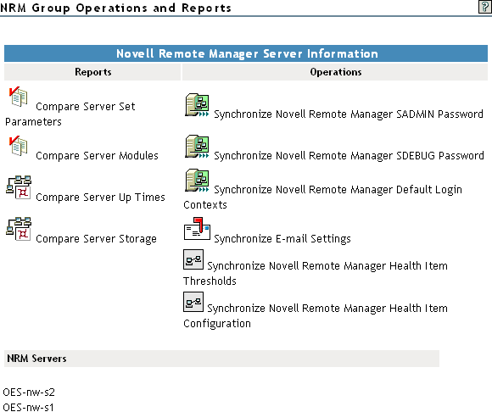Click the Compare Server Set Parameters icon

(18, 97)
